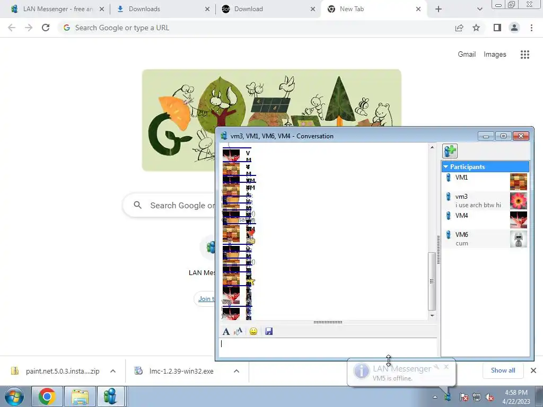Screen dimensions: 543x407
Task: Click VM6's robot avatar thumbnail
Action: (519, 239)
